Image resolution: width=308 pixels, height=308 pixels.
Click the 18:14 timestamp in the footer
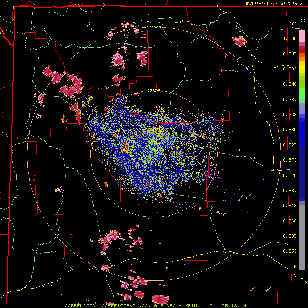[239, 306]
